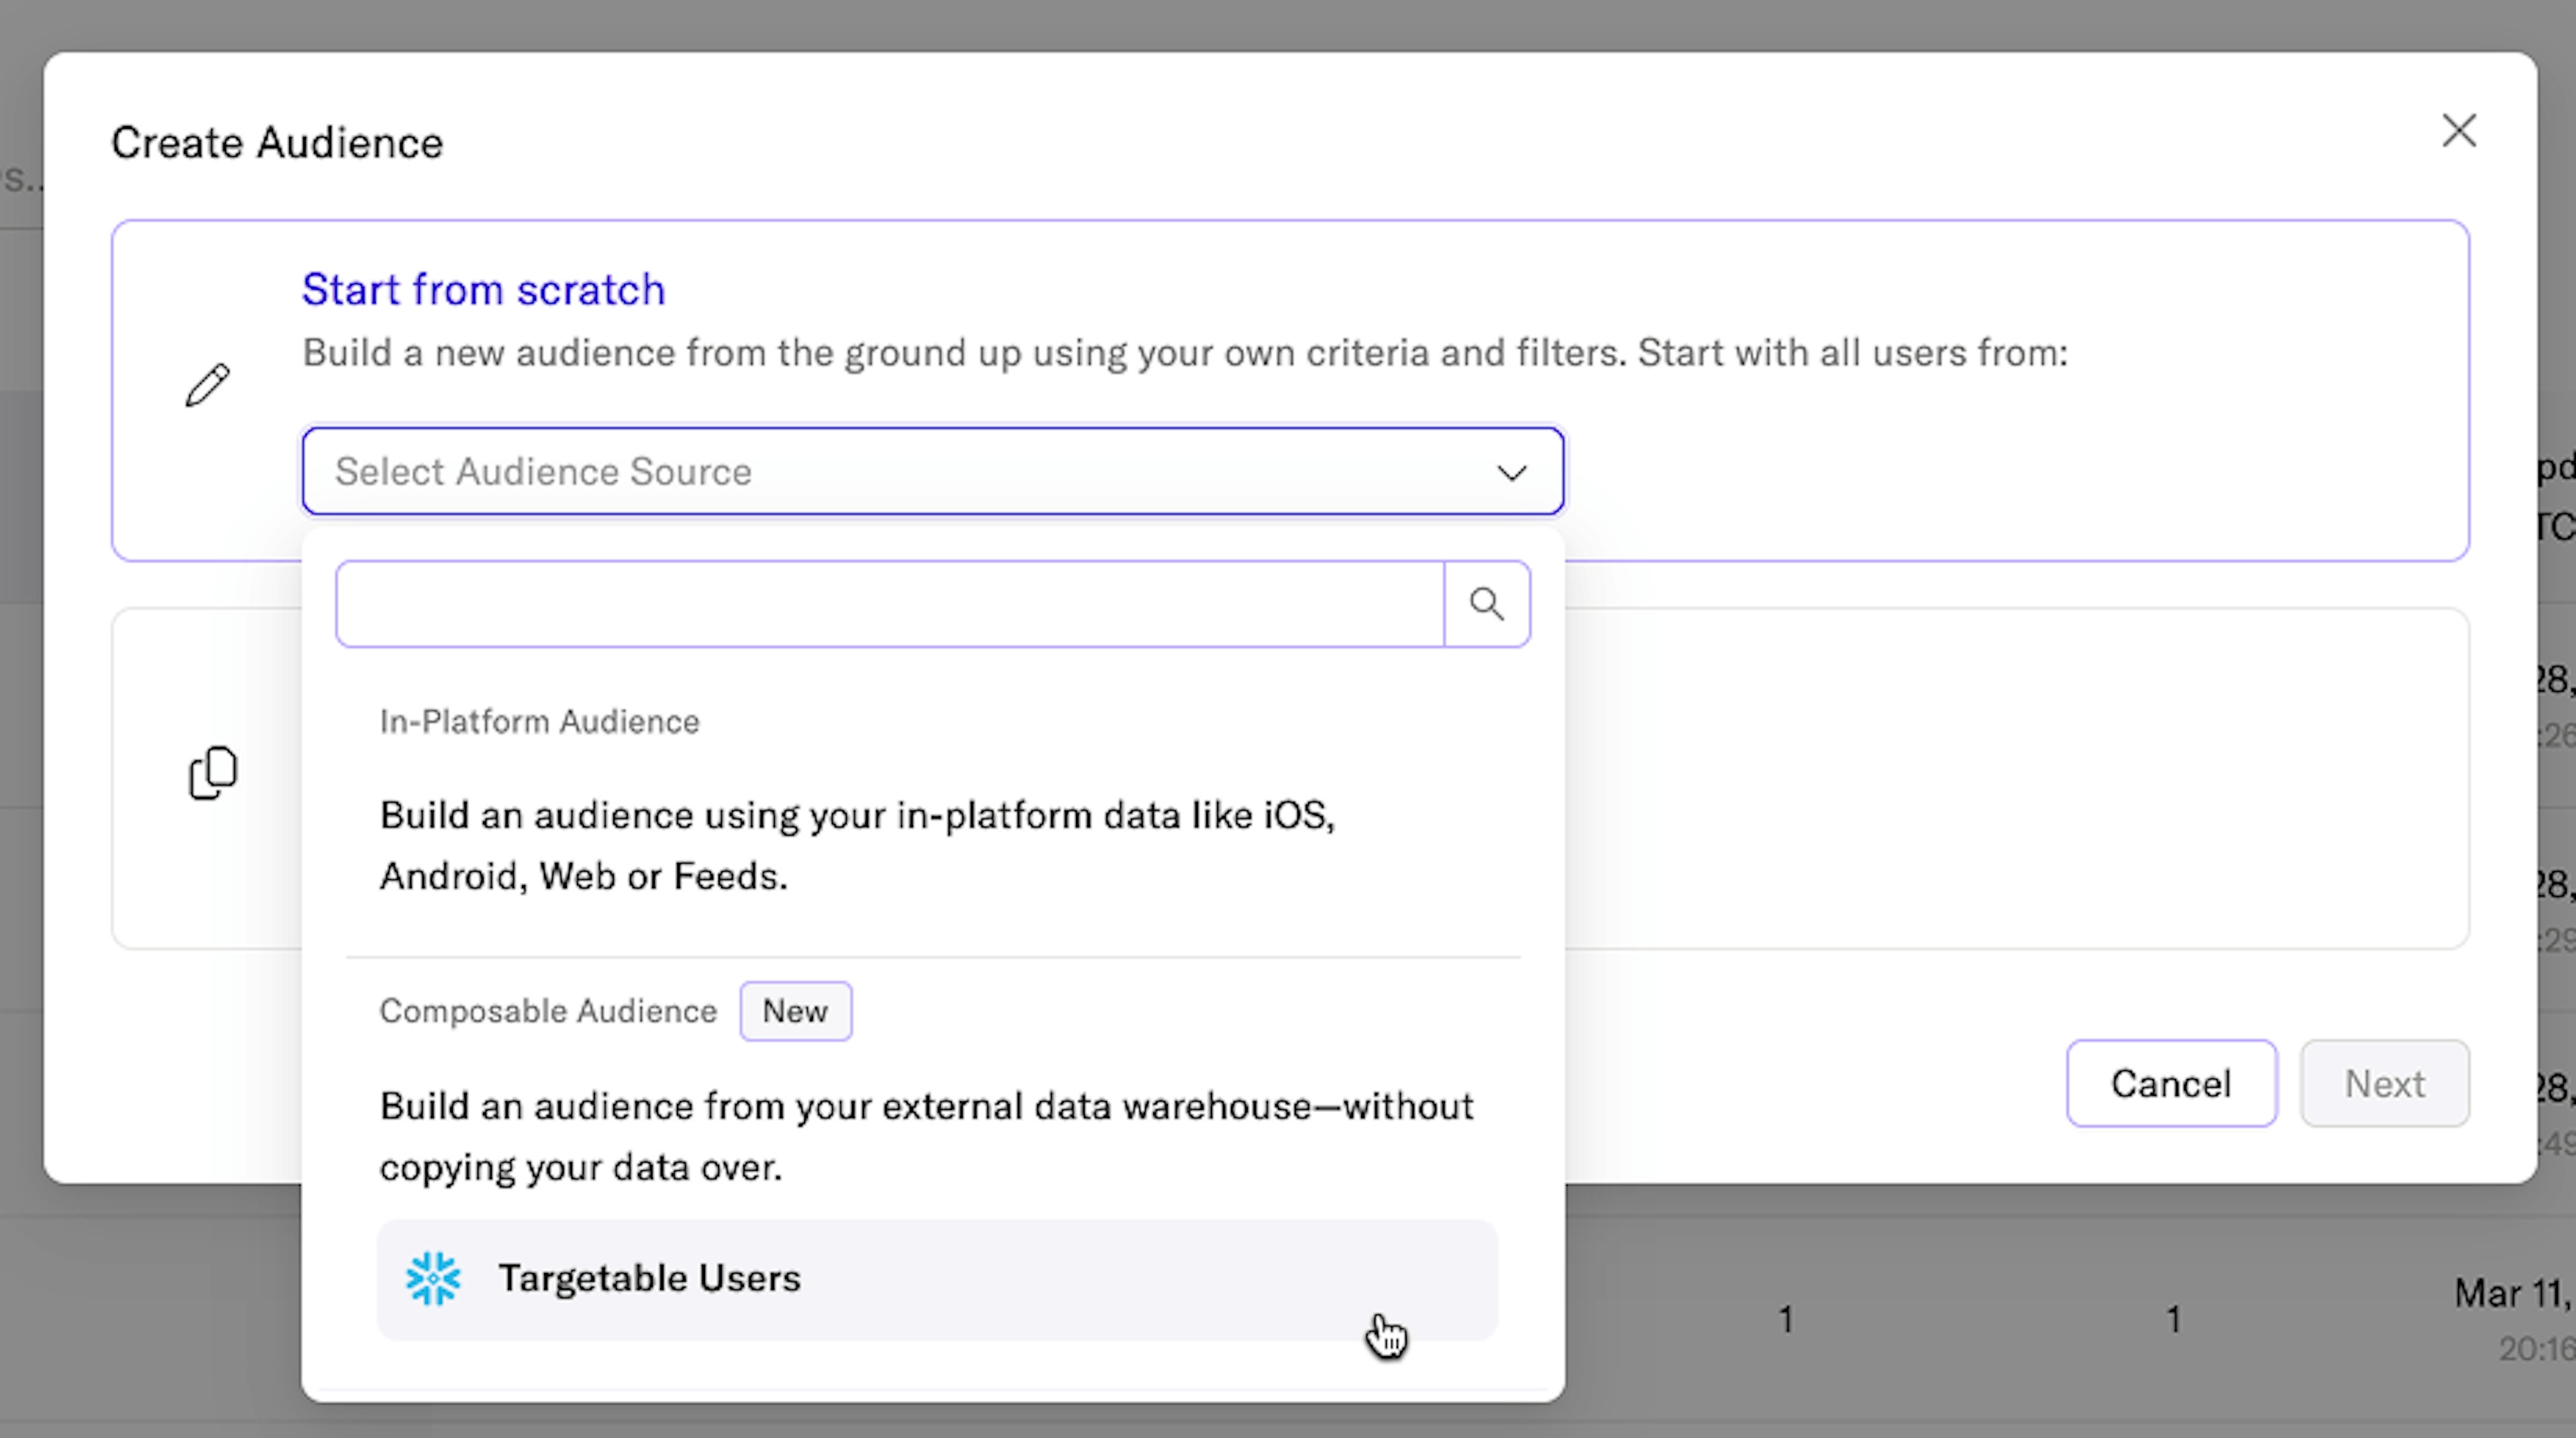Click the Next button
The height and width of the screenshot is (1438, 2576).
point(2385,1083)
